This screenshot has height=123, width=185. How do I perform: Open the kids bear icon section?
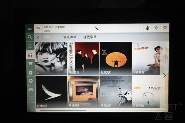(x=30, y=64)
